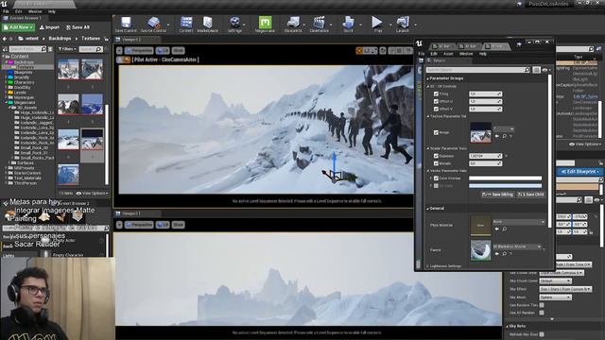
Task: Click the Show button in Viewport 2
Action: pos(178,50)
